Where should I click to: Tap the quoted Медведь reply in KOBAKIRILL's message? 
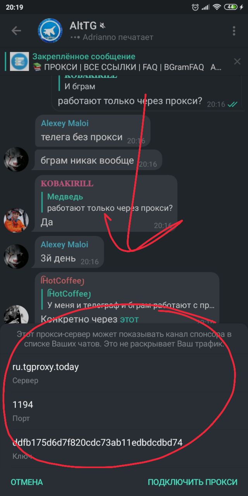108,203
